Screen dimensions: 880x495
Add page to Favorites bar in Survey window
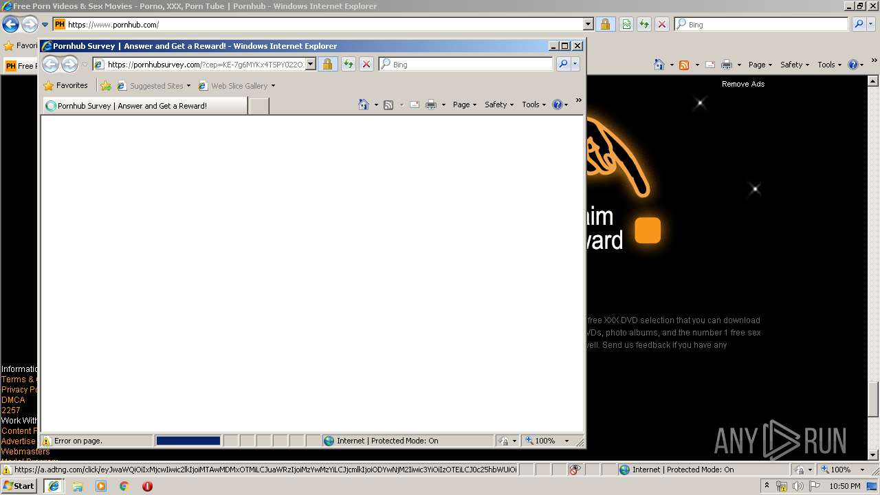[x=105, y=86]
